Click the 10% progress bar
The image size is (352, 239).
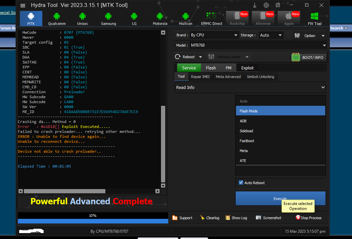[x=93, y=218]
